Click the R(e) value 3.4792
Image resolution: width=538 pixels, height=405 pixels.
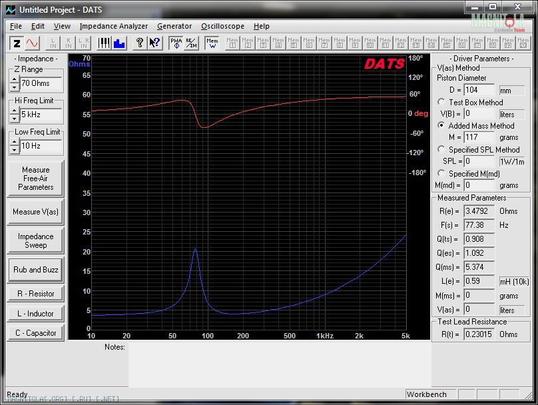tap(479, 211)
